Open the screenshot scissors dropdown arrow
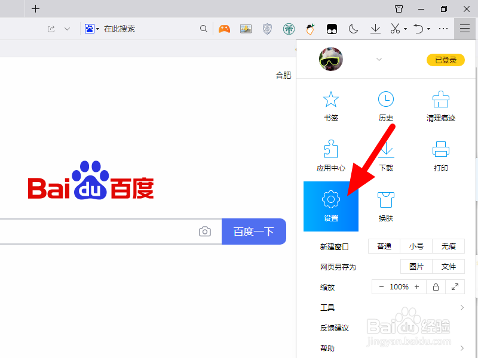This screenshot has height=358, width=478. click(405, 28)
